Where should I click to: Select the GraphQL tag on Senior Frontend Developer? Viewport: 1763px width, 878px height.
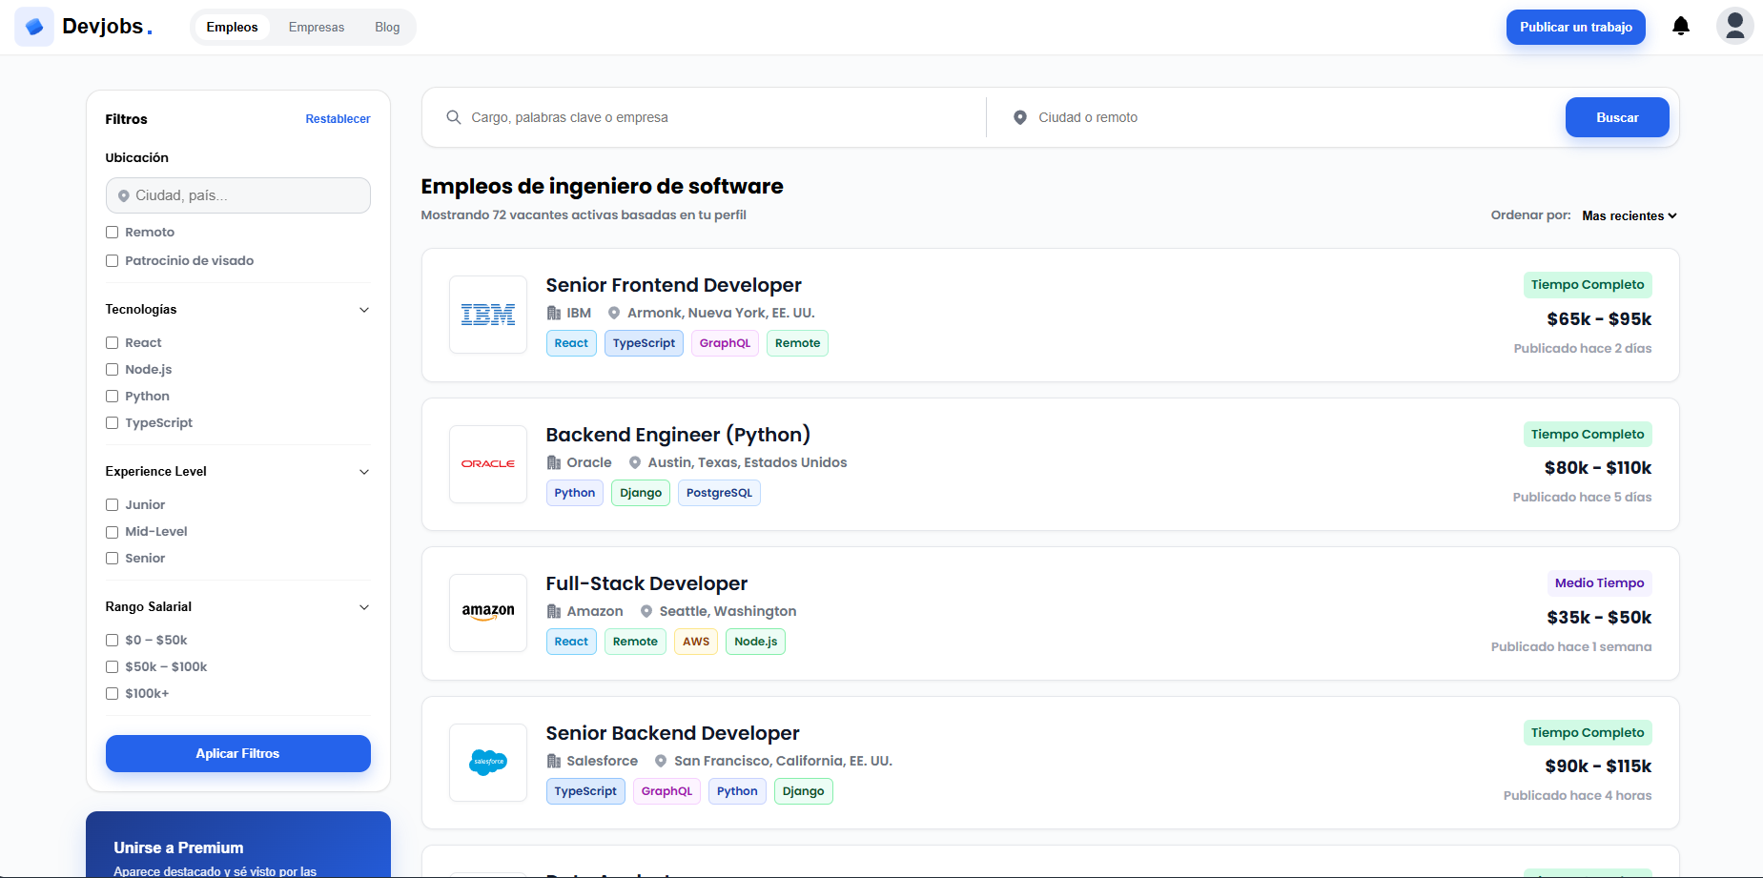pyautogui.click(x=724, y=342)
